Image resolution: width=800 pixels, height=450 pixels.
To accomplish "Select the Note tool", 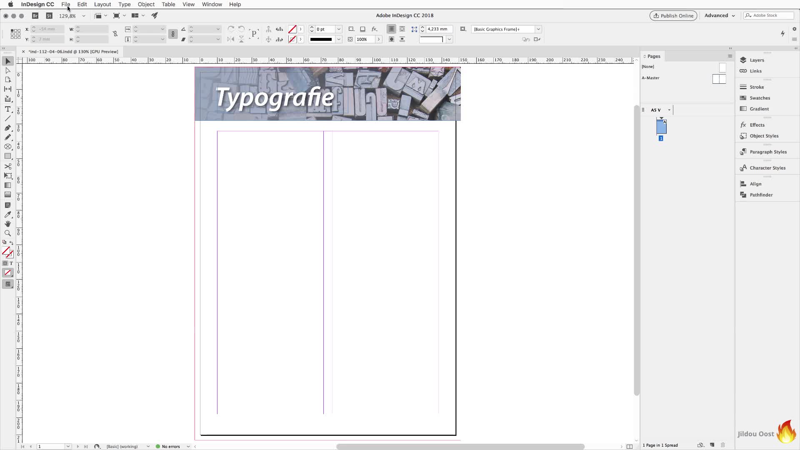I will [x=7, y=205].
